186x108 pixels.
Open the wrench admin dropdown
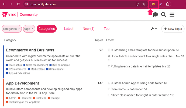click(154, 29)
